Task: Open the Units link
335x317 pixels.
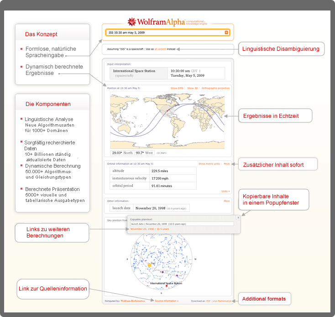Action: 225,191
